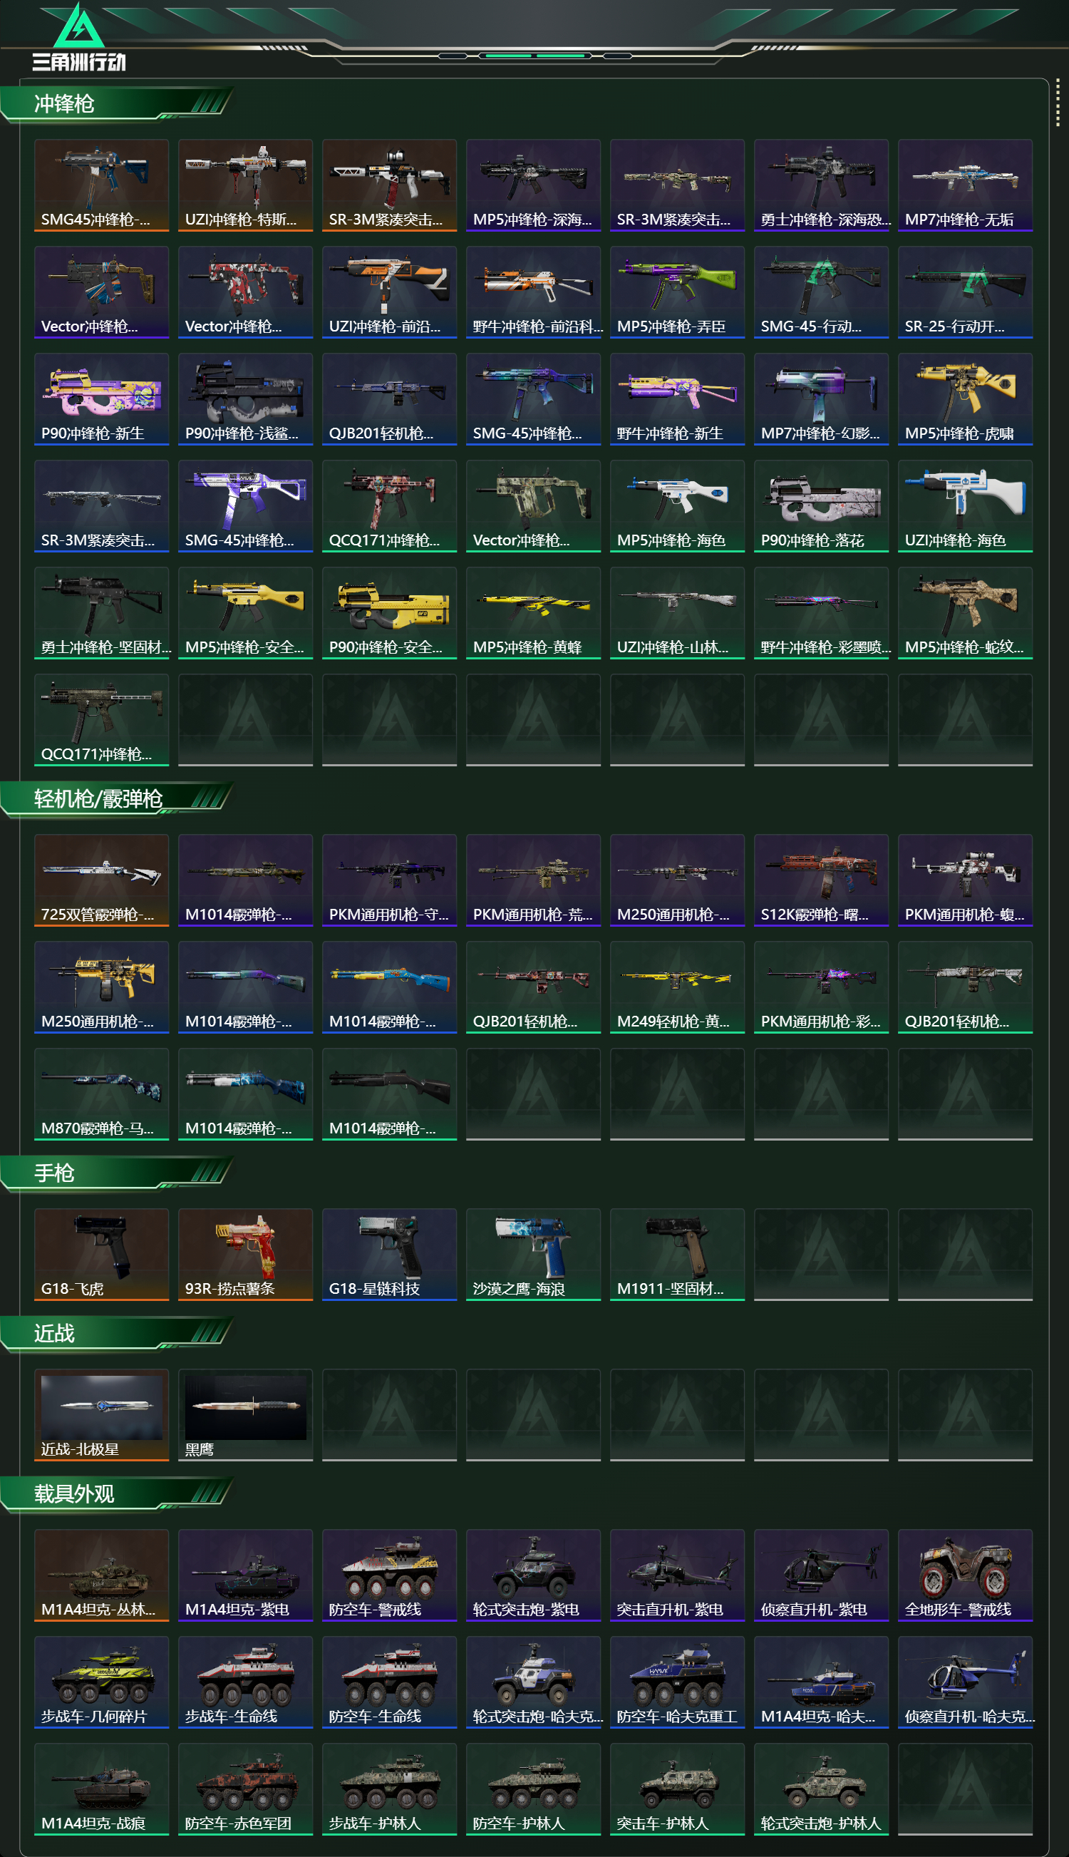Select the 全地形车-警戒线 vehicle skin
The image size is (1069, 1857).
(x=965, y=1575)
